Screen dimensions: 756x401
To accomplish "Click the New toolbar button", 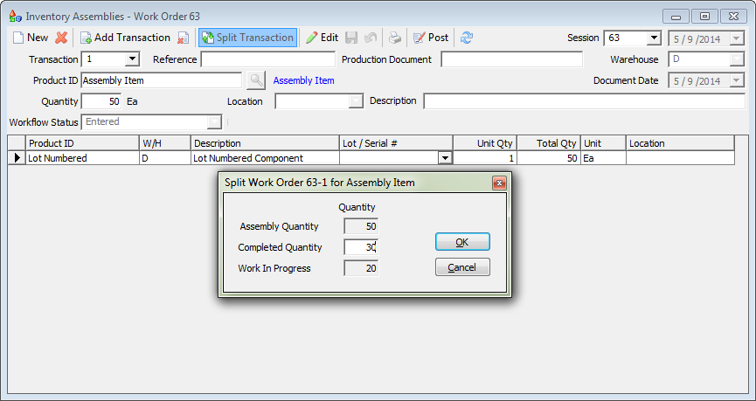I will click(31, 38).
